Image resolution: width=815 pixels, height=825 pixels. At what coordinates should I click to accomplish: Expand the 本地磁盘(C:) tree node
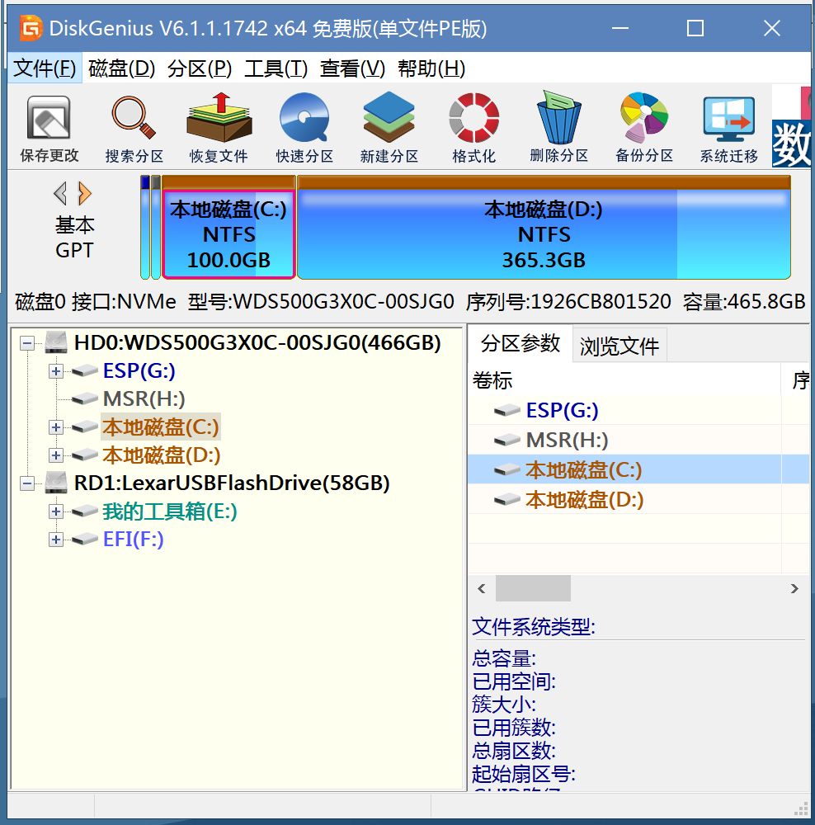click(56, 427)
